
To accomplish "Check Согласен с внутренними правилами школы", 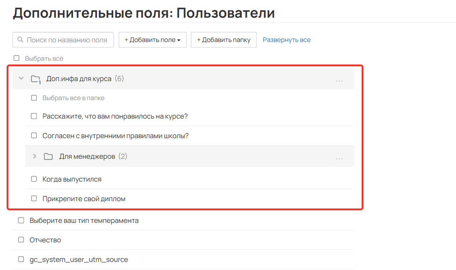I will pyautogui.click(x=34, y=136).
